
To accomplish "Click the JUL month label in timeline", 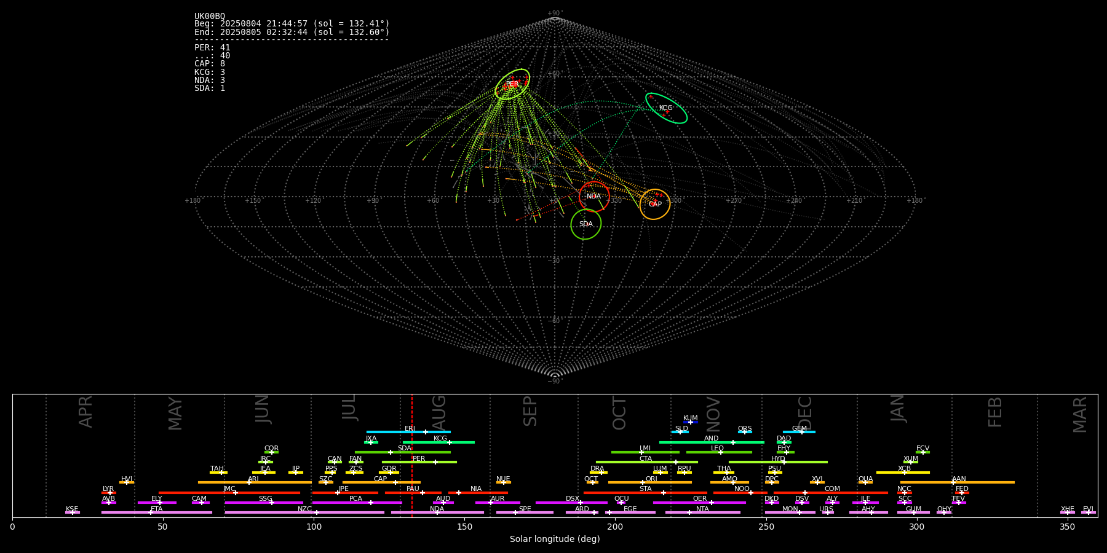I will click(x=349, y=407).
